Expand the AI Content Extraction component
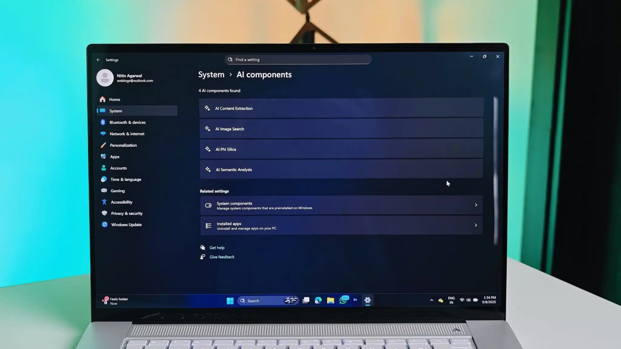Screen dimensions: 621x349 coord(341,108)
